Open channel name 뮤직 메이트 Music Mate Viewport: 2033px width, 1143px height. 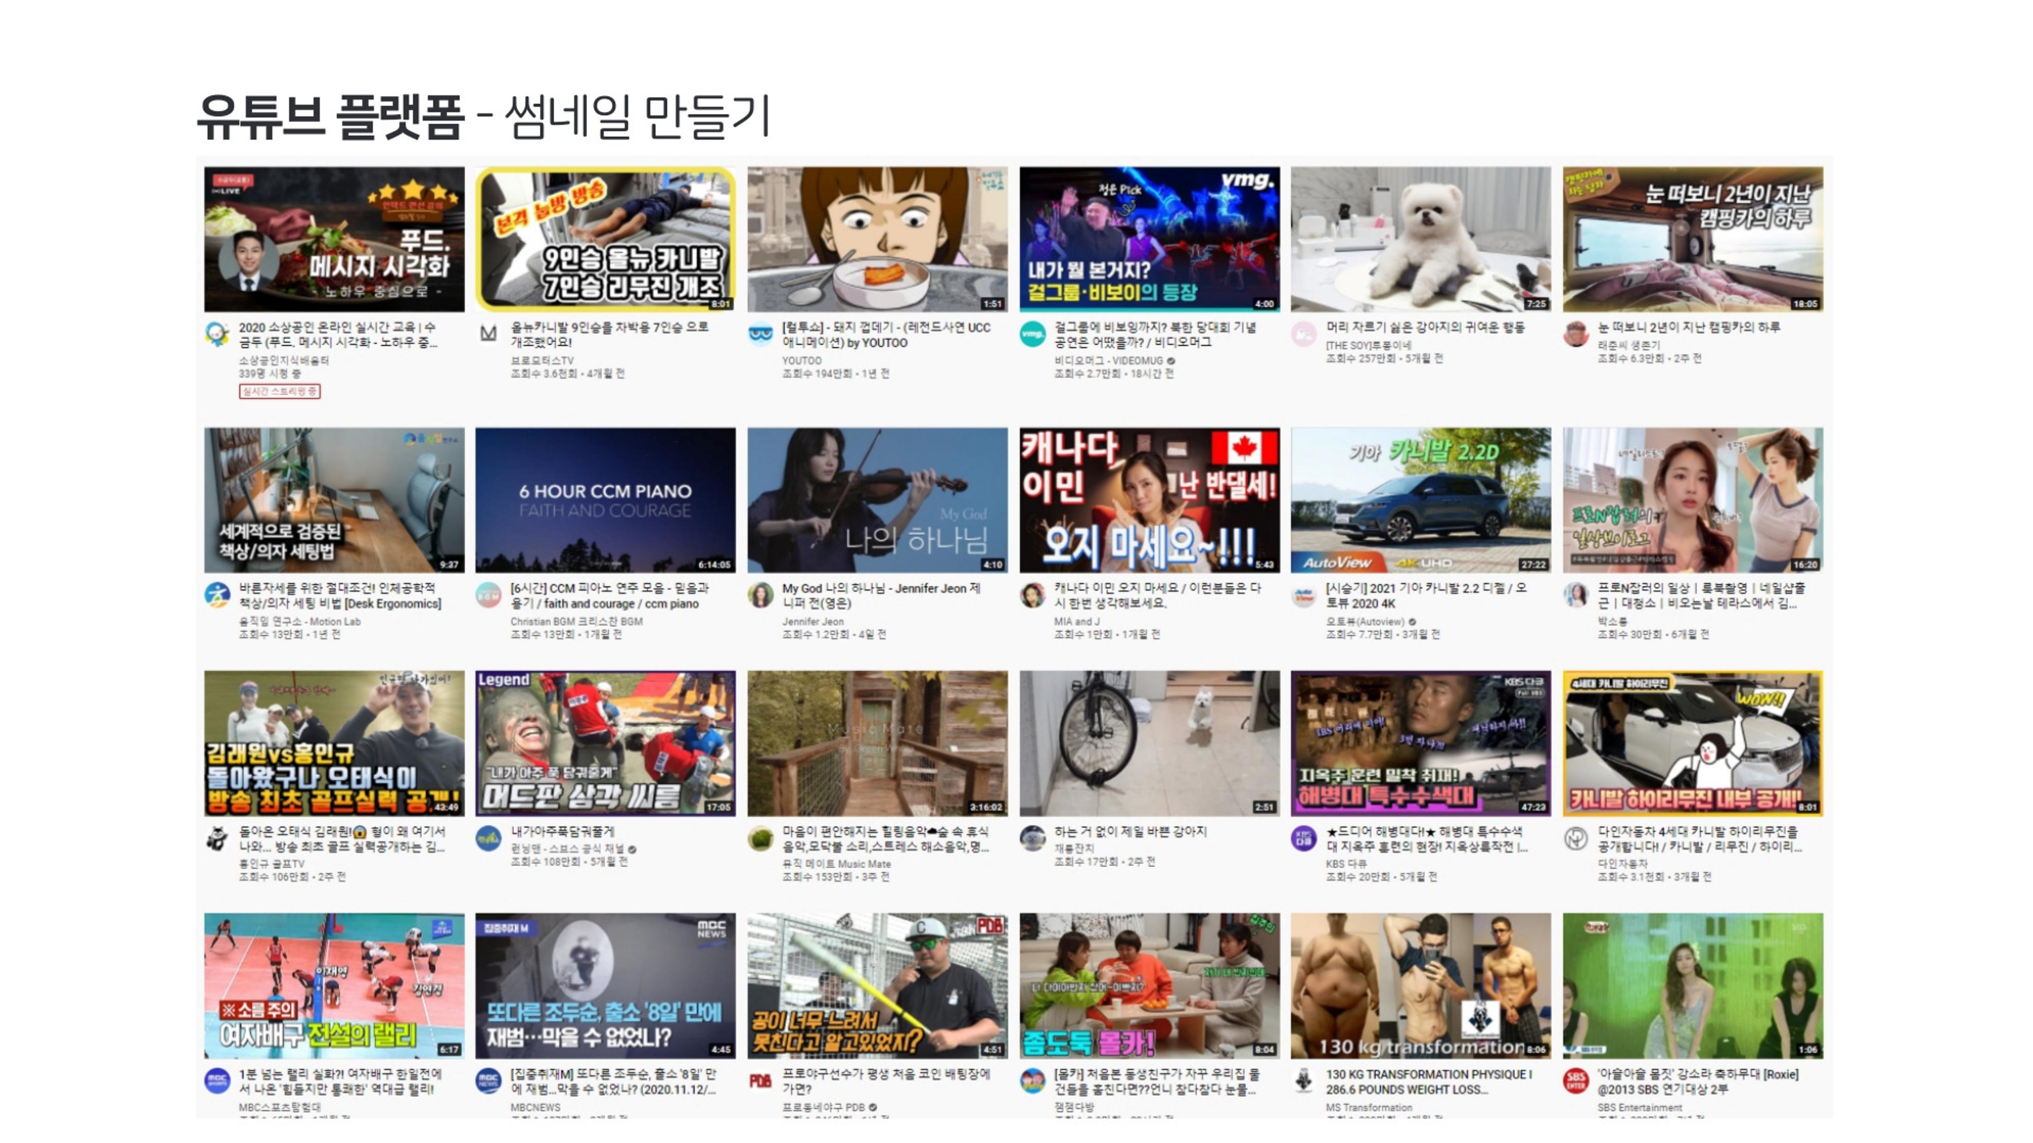coord(837,864)
